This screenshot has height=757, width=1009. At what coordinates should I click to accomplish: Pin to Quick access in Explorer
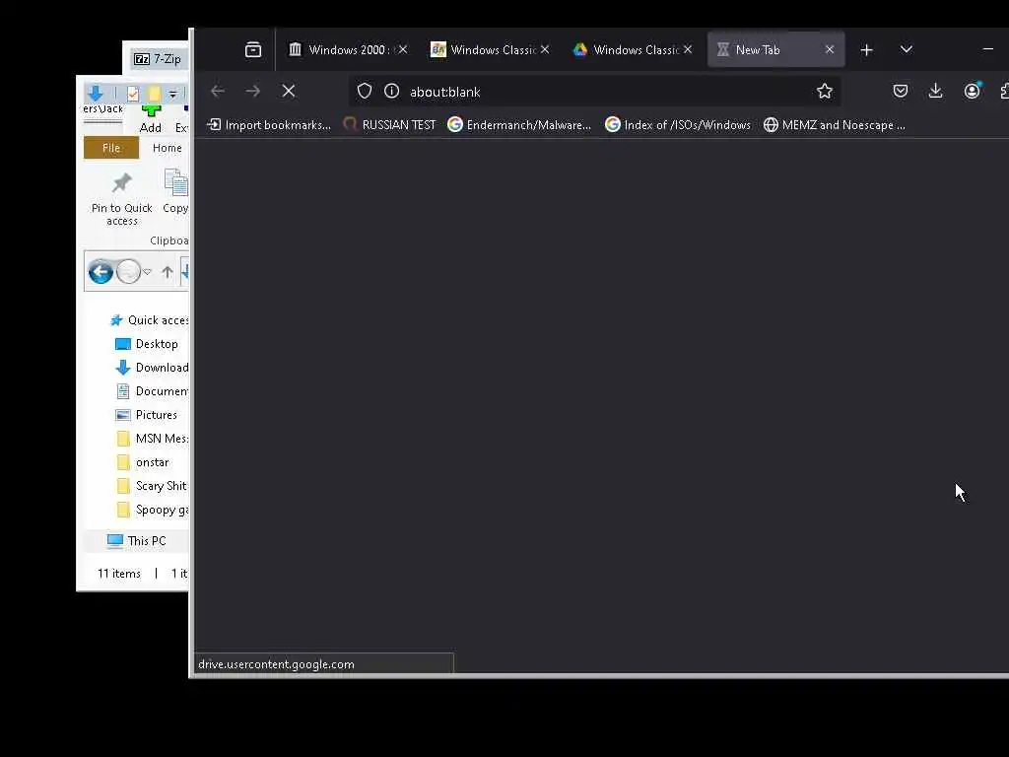(121, 198)
